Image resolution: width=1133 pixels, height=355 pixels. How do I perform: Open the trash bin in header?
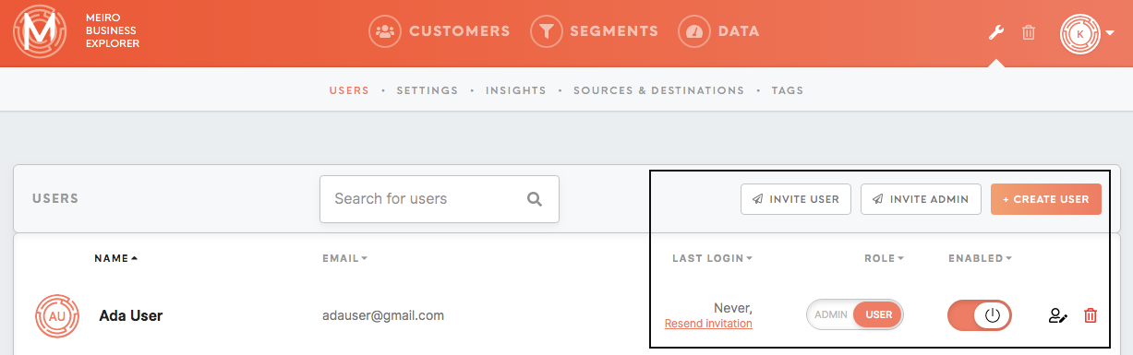point(1029,32)
